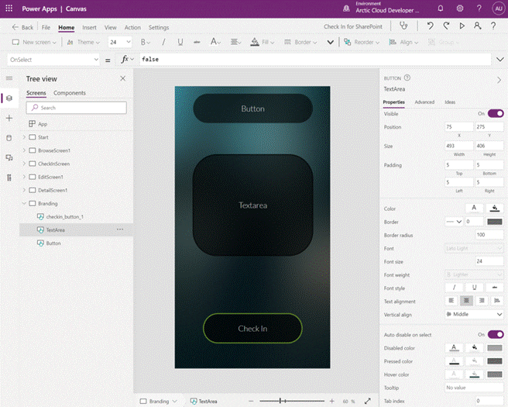Viewport: 508px width, 407px height.
Task: Run the app preview play icon
Action: click(462, 26)
